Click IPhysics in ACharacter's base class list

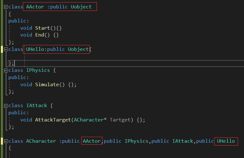pos(136,141)
